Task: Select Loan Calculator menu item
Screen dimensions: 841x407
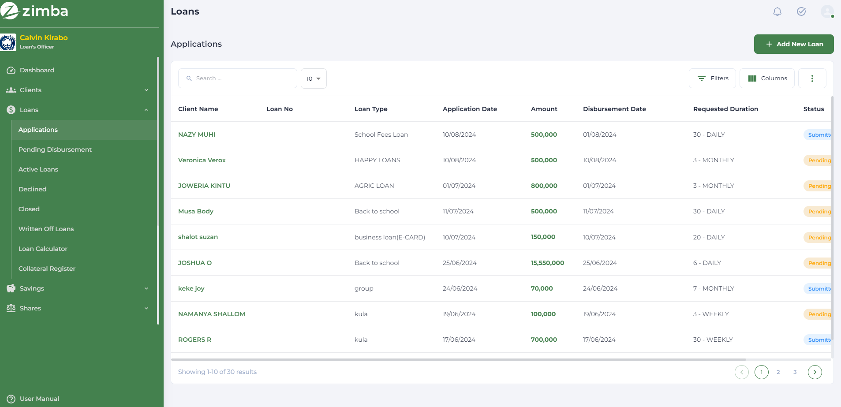Action: [43, 249]
